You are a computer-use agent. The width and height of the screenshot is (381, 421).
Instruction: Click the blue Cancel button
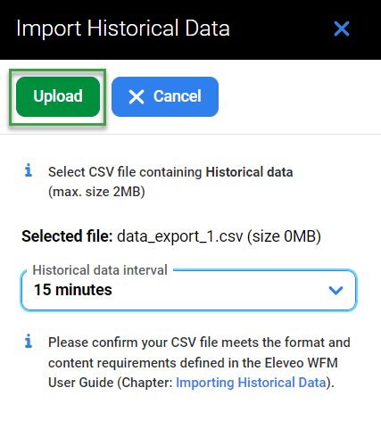tap(165, 96)
